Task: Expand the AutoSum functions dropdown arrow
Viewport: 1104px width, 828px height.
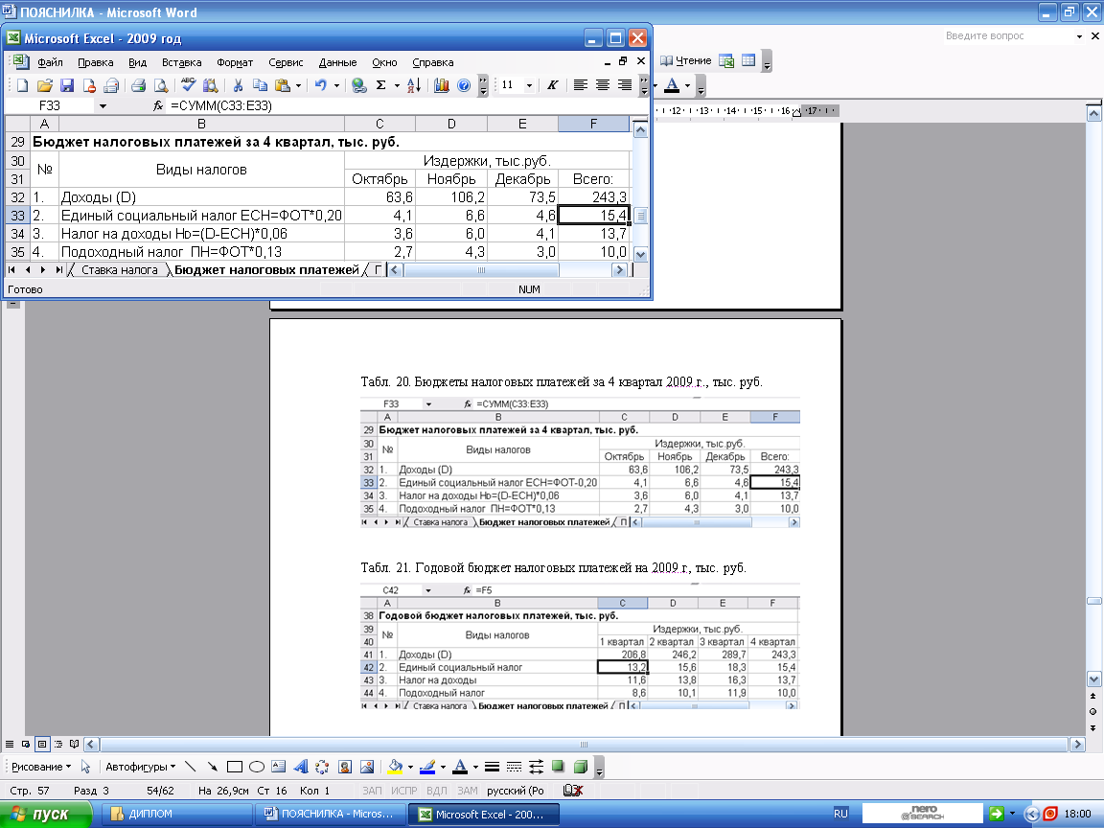Action: [397, 85]
